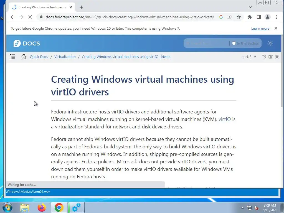
Task: Open the Learn more link
Action: coord(260,29)
